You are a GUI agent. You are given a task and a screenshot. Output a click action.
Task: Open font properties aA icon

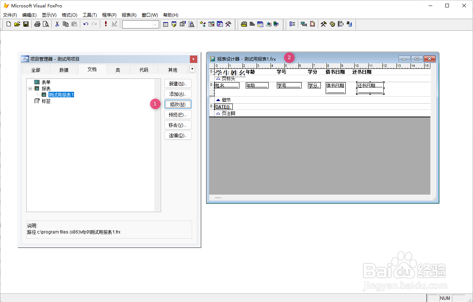click(x=349, y=24)
